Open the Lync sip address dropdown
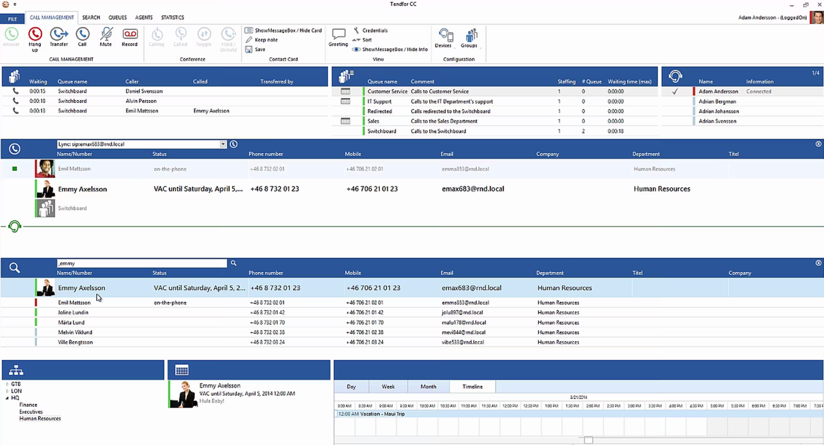 tap(223, 144)
